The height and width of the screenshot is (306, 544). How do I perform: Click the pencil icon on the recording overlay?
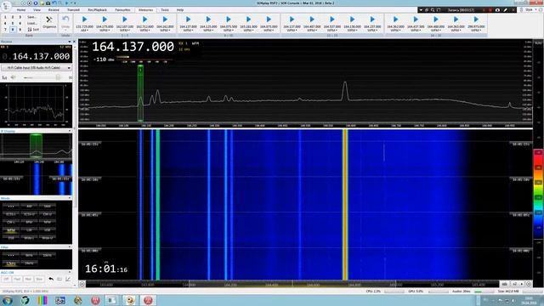click(505, 10)
